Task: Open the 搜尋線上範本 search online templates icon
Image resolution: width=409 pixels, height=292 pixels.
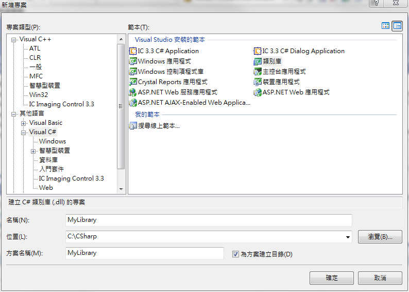Action: pos(133,126)
